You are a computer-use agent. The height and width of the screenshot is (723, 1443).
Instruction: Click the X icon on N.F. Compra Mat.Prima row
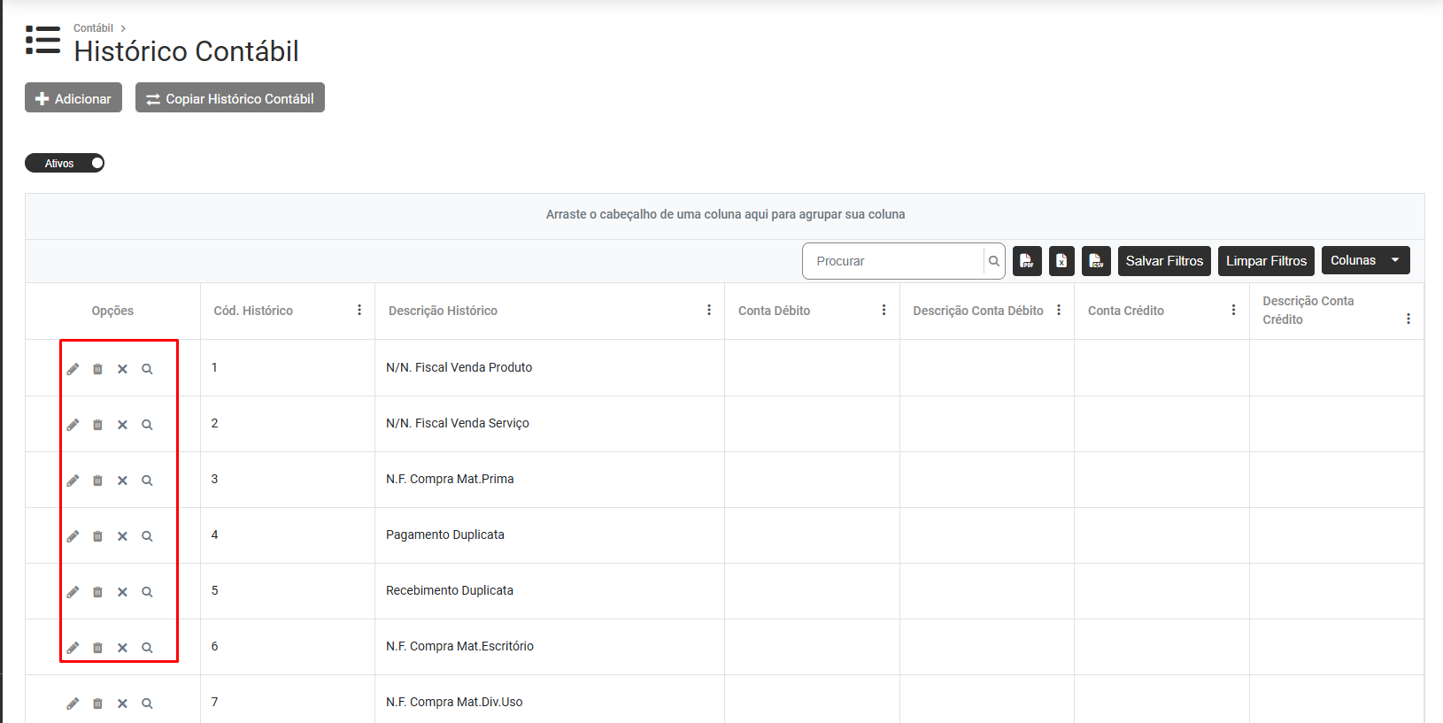click(122, 481)
